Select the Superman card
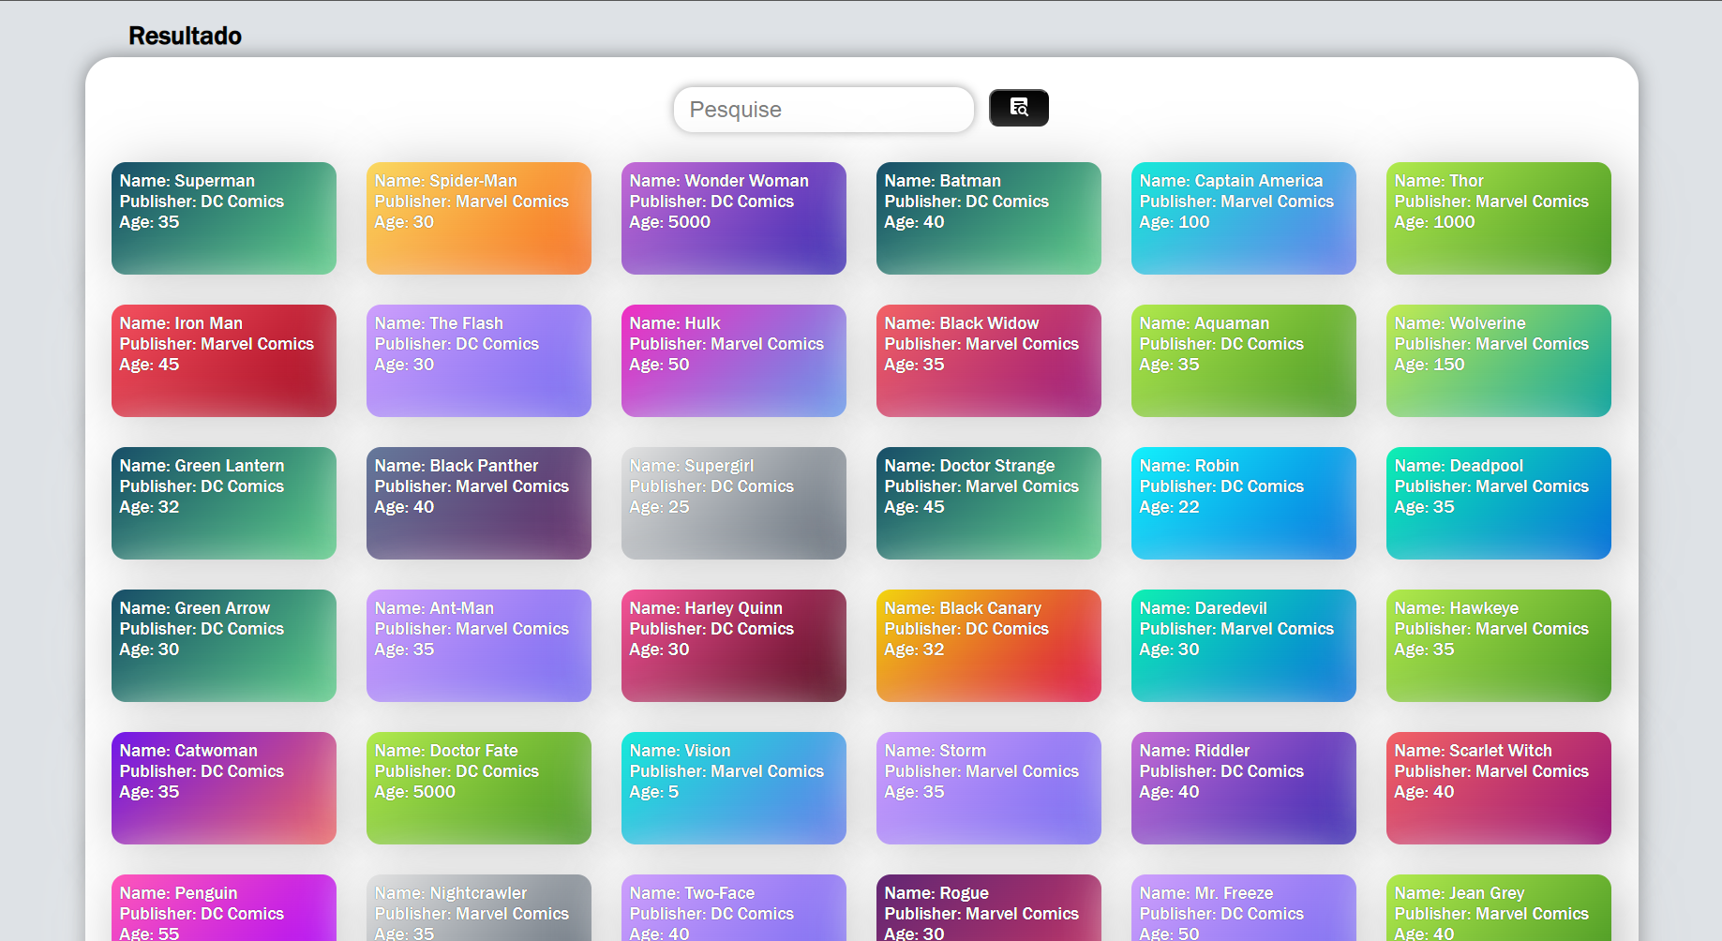The image size is (1722, 941). tap(223, 217)
